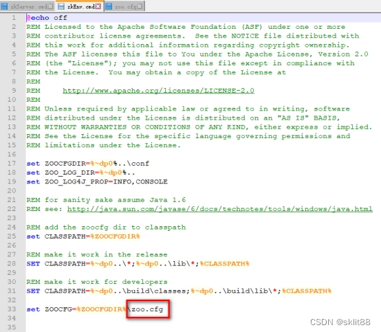Image resolution: width=381 pixels, height=332 pixels.
Task: Select the zkEnv.cmd tab
Action: (x=80, y=6)
